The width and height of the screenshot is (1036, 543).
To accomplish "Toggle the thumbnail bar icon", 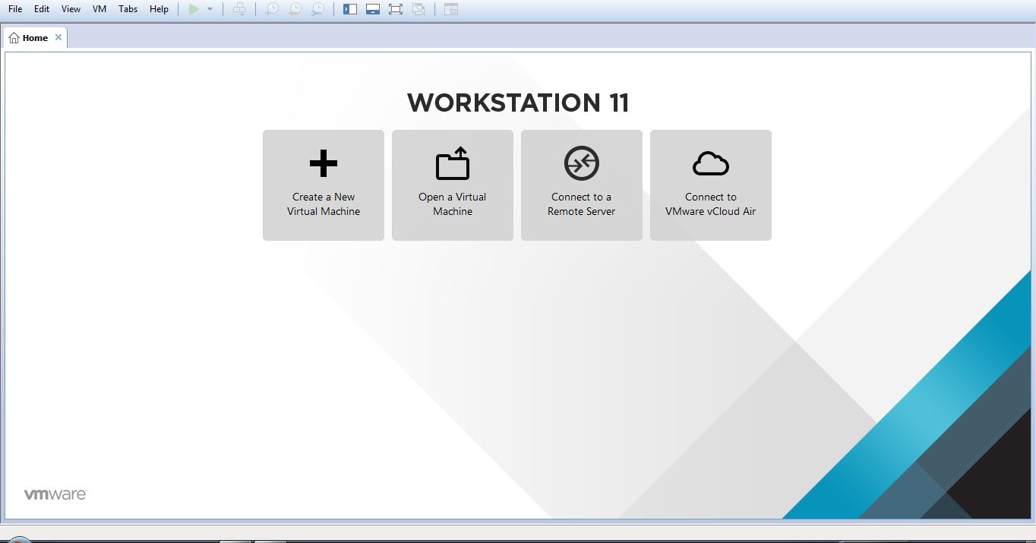I will [373, 9].
